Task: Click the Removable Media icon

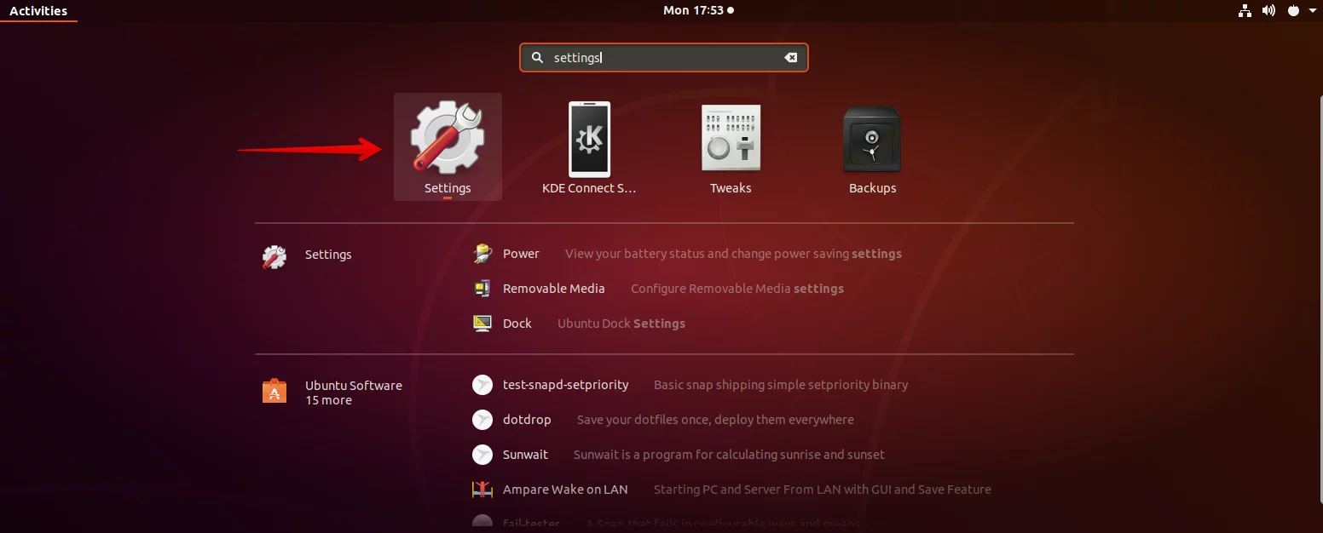Action: click(482, 289)
